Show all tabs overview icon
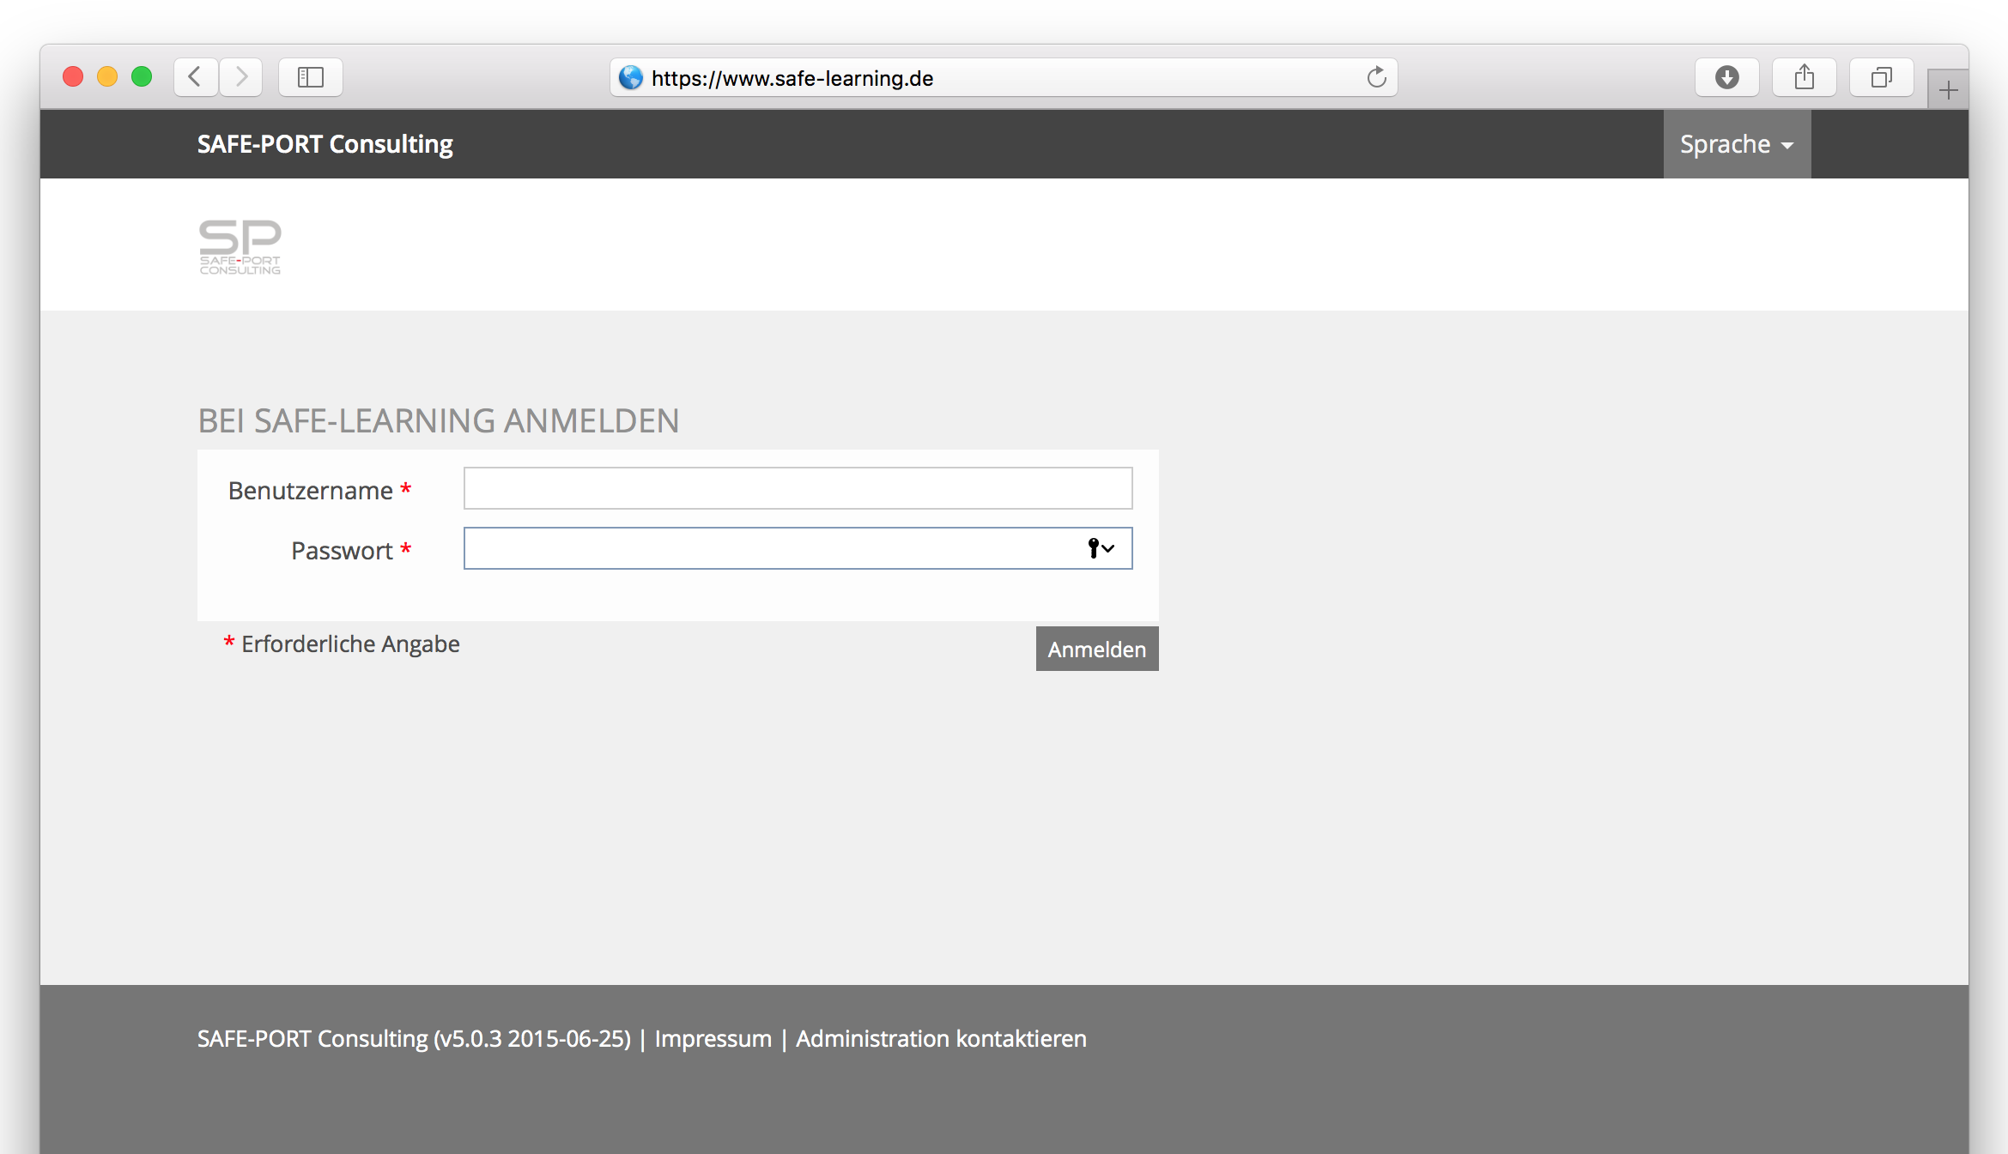Image resolution: width=2008 pixels, height=1154 pixels. click(1881, 77)
